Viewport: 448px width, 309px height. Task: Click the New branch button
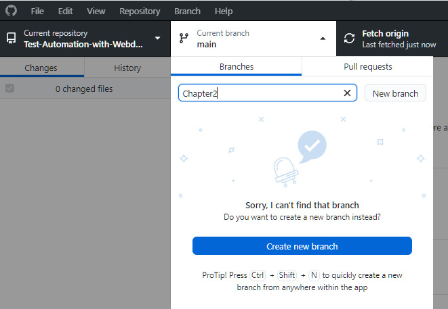(x=395, y=93)
